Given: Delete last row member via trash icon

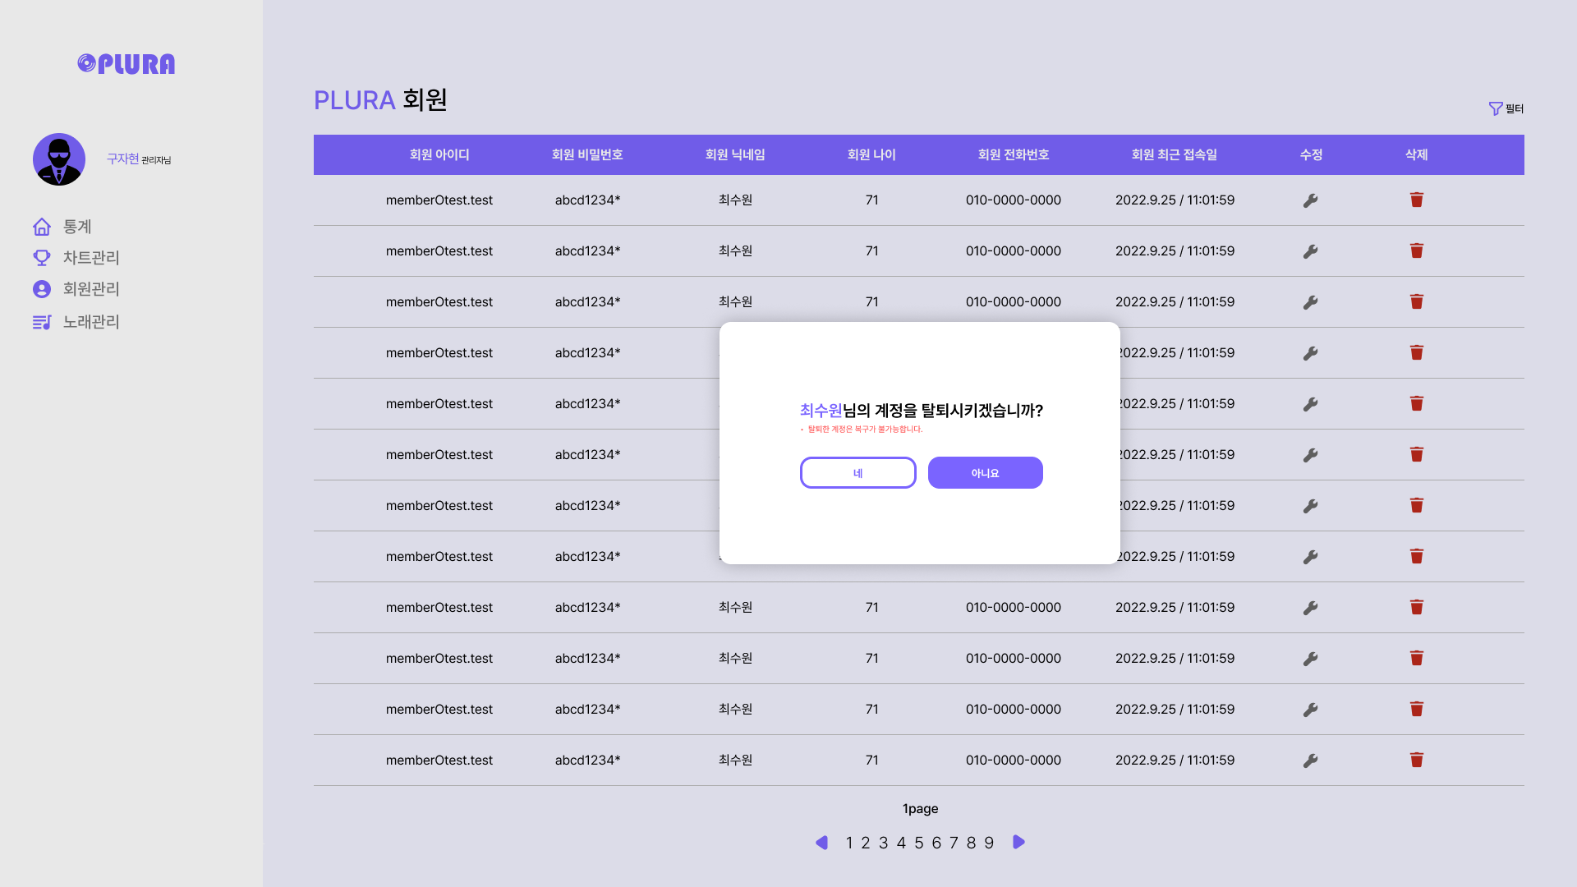Looking at the screenshot, I should 1417,761.
